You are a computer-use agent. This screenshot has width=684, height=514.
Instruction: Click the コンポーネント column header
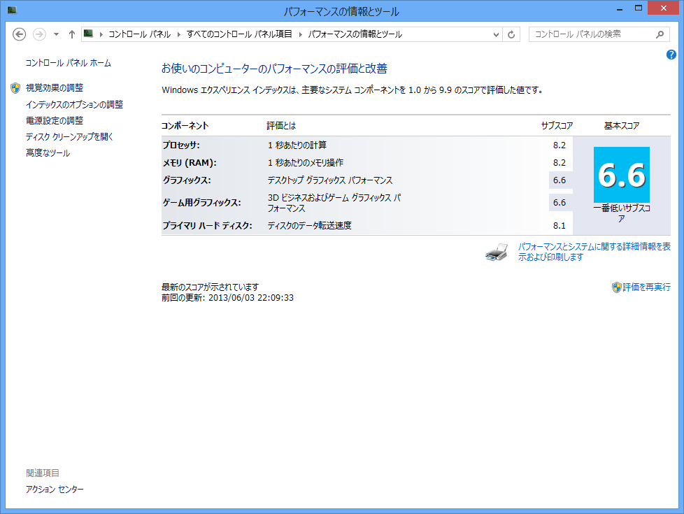pos(185,126)
